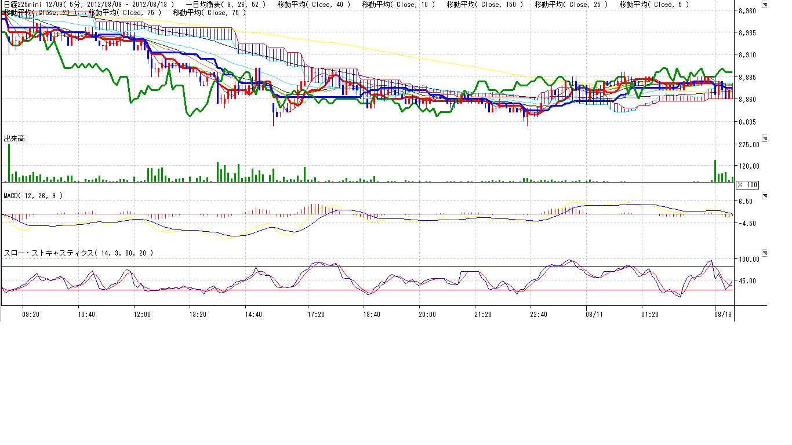Click the MACD( 12, 26, 9 ) panel label
The image size is (792, 445).
click(33, 196)
